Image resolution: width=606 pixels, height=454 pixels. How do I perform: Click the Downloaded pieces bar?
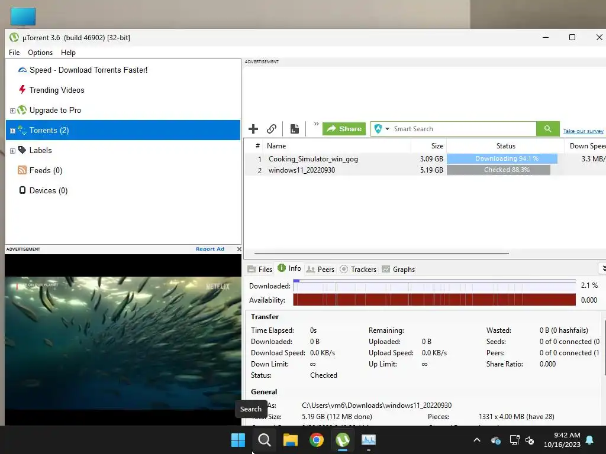pos(434,286)
